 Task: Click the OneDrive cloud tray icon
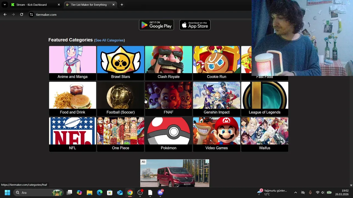303,193
